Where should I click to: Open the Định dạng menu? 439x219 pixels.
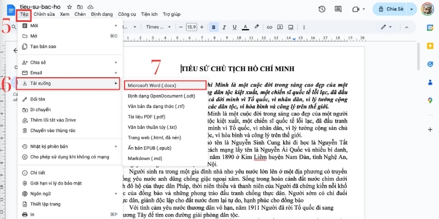102,14
